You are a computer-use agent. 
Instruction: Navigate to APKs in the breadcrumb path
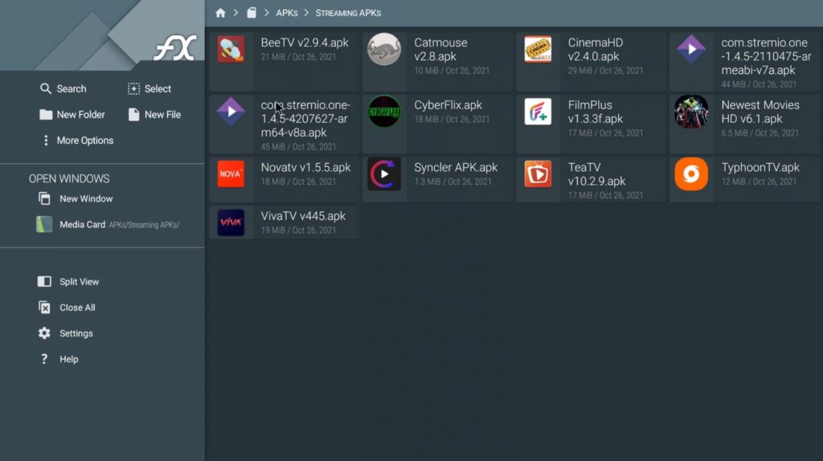coord(287,13)
